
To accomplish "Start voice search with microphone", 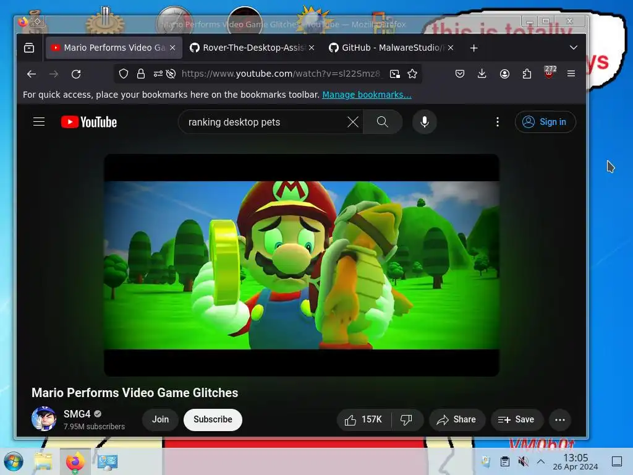I will click(424, 122).
